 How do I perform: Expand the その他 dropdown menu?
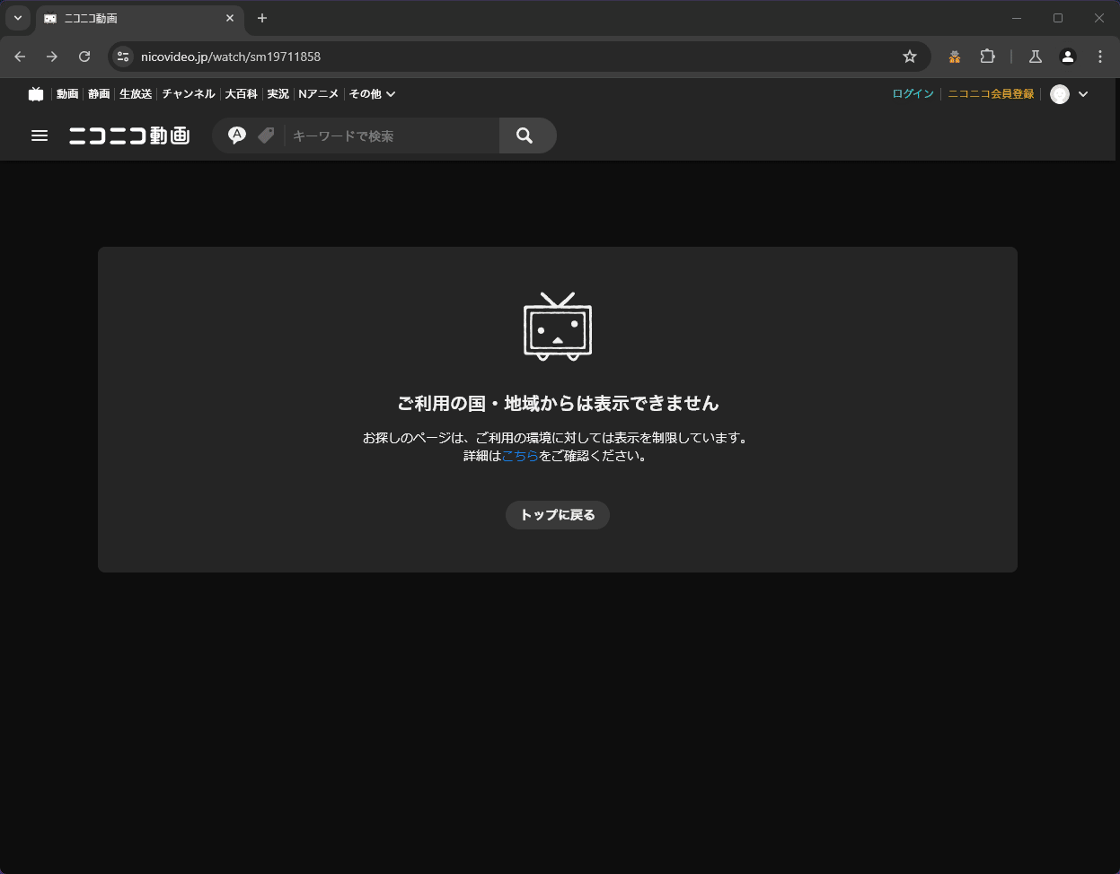pyautogui.click(x=372, y=94)
